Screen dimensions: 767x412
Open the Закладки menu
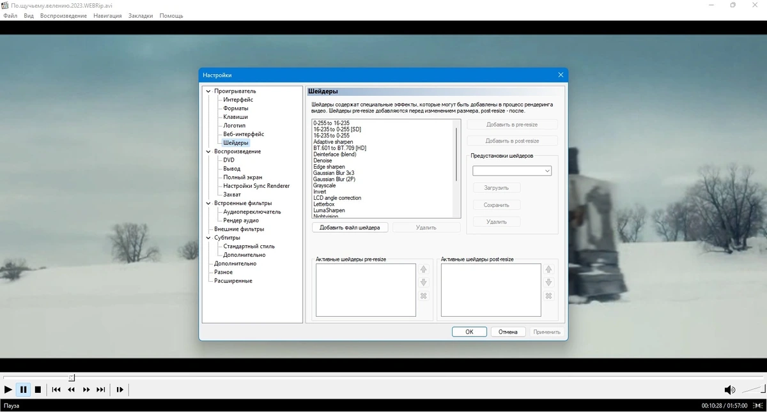tap(141, 15)
